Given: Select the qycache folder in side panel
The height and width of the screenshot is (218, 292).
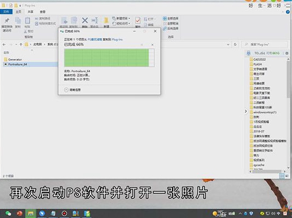Looking at the screenshot, I should pos(257,165).
